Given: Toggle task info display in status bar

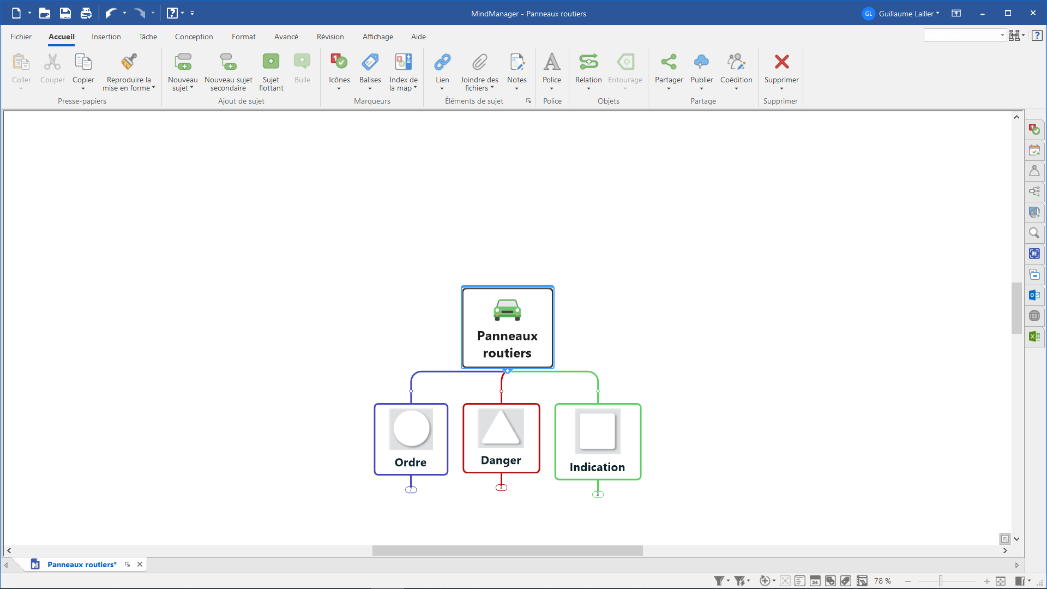Looking at the screenshot, I should pyautogui.click(x=815, y=581).
